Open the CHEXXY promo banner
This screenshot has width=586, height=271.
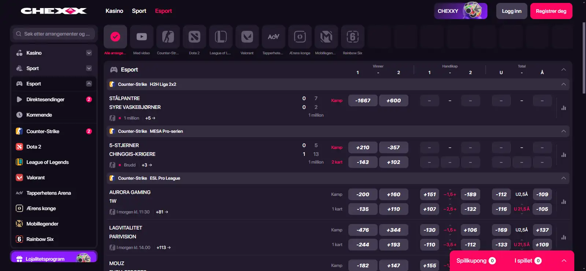(x=461, y=11)
